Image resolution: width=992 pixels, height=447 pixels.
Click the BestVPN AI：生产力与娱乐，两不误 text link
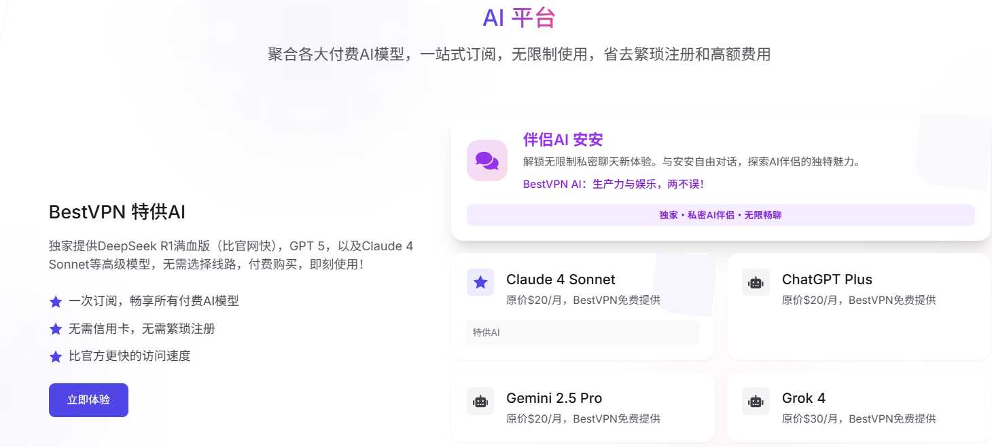(614, 184)
